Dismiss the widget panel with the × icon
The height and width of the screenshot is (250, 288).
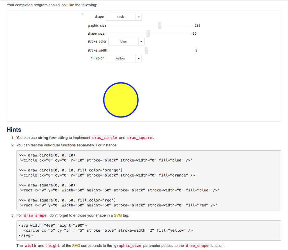tap(82, 14)
